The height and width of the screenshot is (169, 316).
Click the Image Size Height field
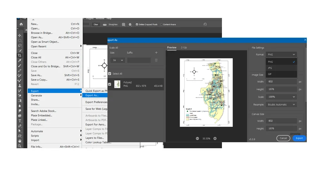pyautogui.click(x=281, y=89)
